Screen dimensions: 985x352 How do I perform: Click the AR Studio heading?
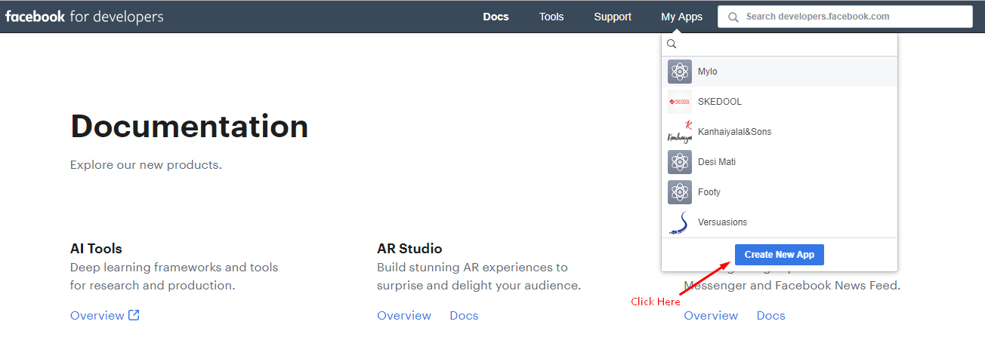[x=409, y=249]
